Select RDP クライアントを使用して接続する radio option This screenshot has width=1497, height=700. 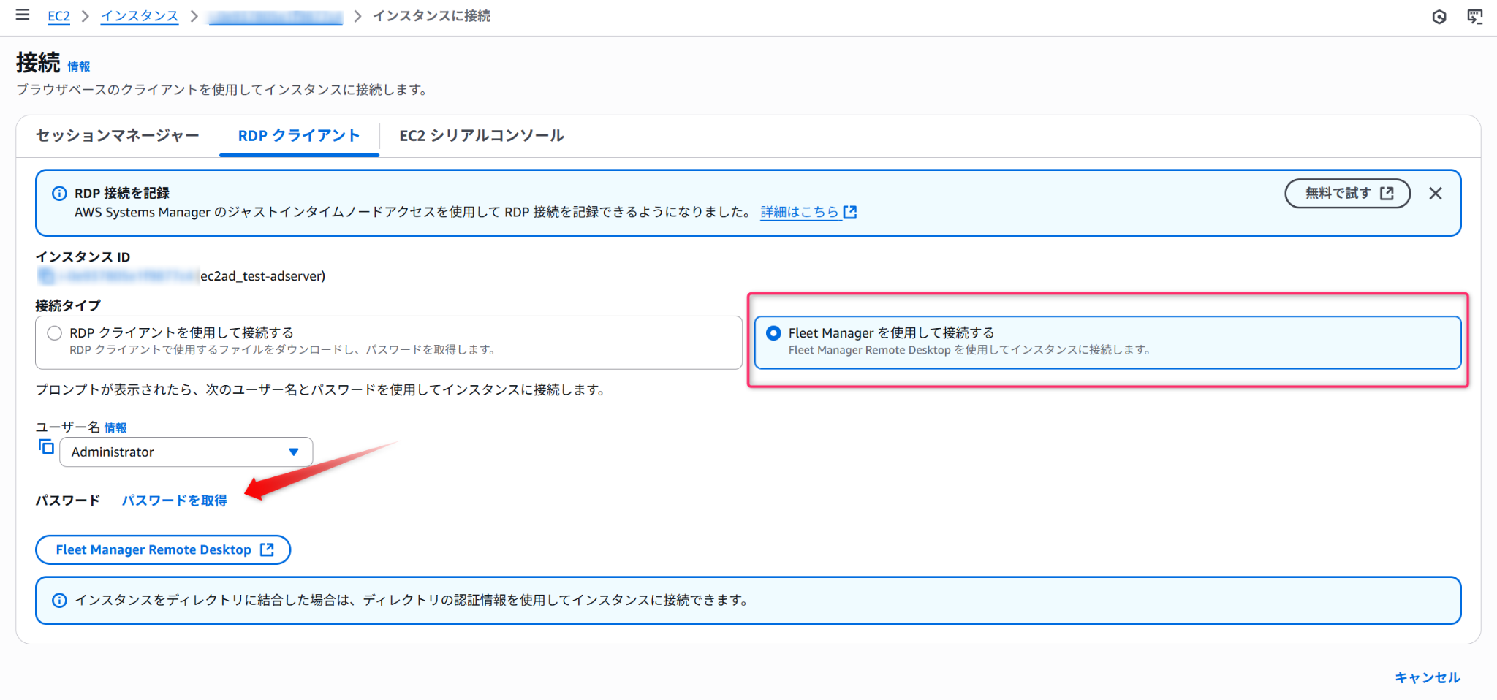point(55,333)
